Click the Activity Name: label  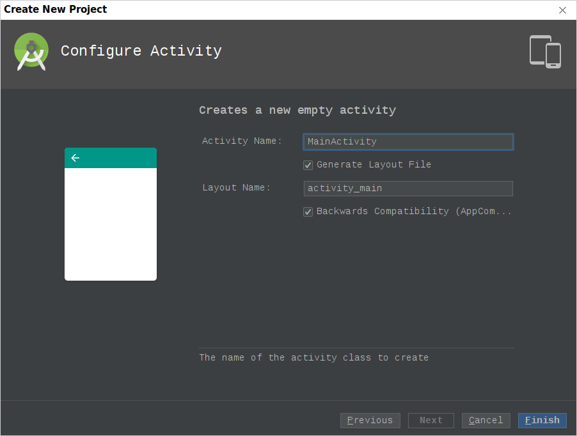(242, 141)
